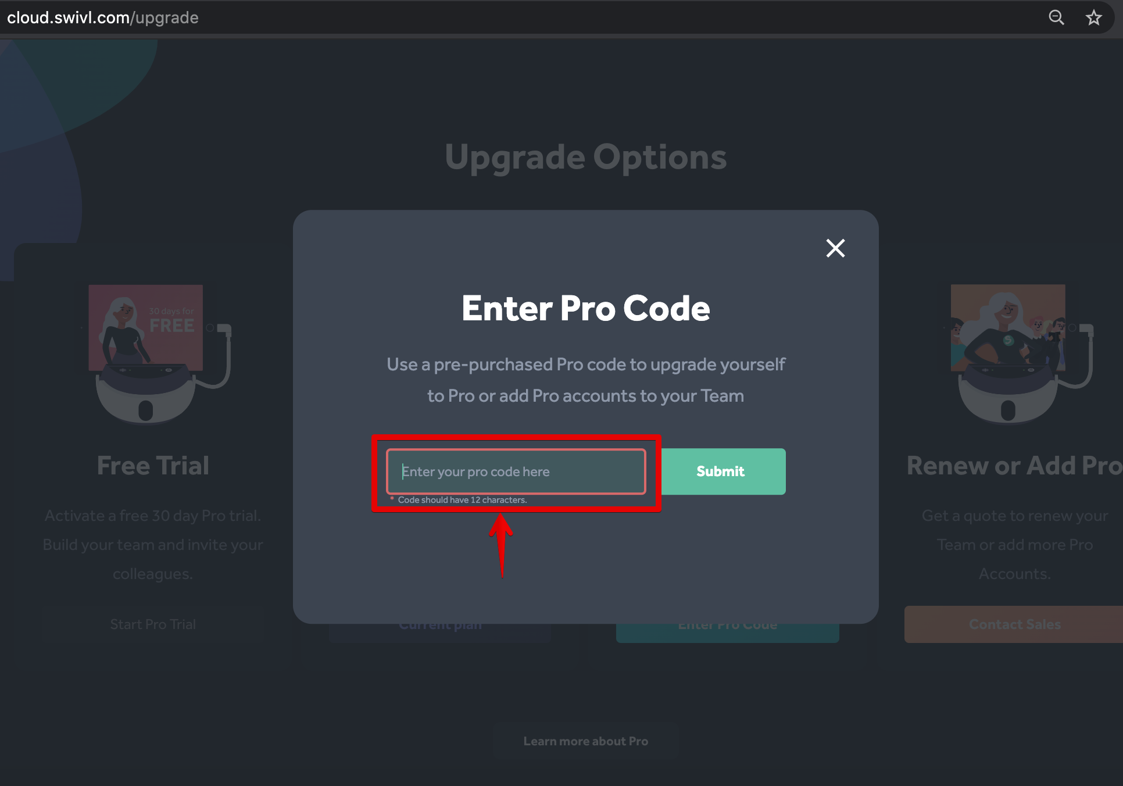Click the Start Pro Trial button

153,624
